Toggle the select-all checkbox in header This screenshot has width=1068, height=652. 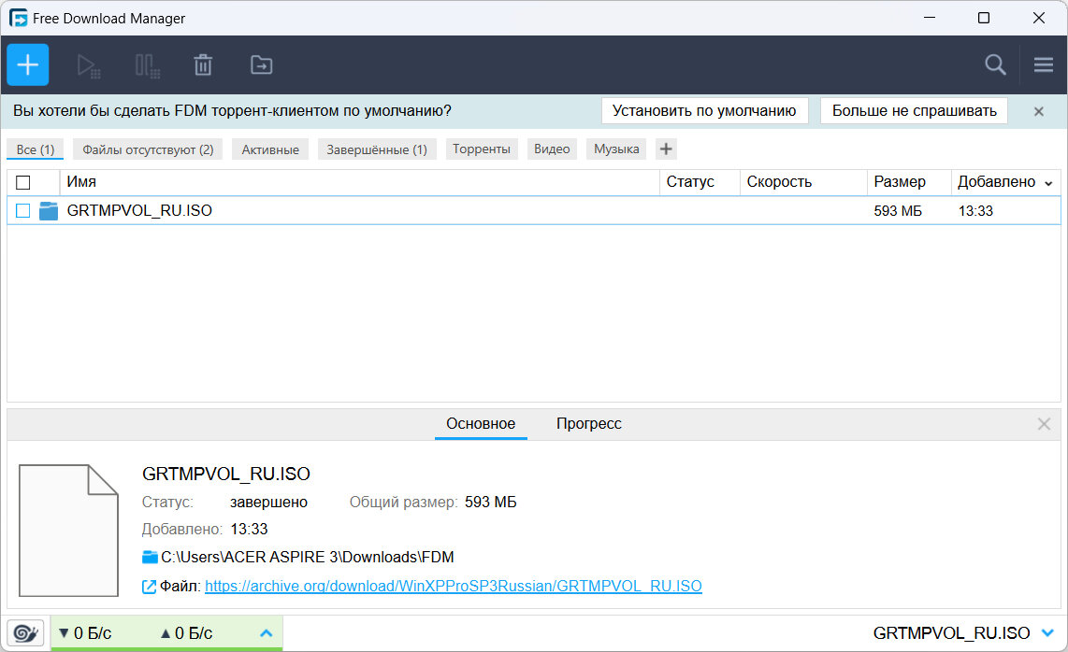pos(23,182)
